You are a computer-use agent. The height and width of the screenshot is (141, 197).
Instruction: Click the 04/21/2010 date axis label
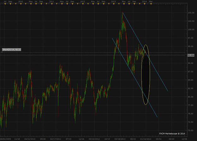[30, 139]
